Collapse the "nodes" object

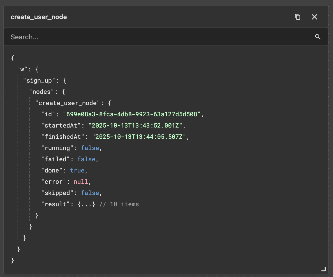click(x=63, y=92)
